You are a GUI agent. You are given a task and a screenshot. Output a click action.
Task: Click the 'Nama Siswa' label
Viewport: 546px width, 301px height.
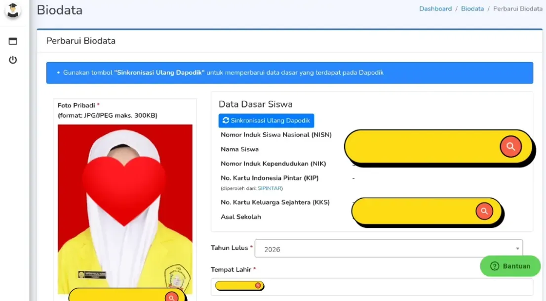point(239,149)
